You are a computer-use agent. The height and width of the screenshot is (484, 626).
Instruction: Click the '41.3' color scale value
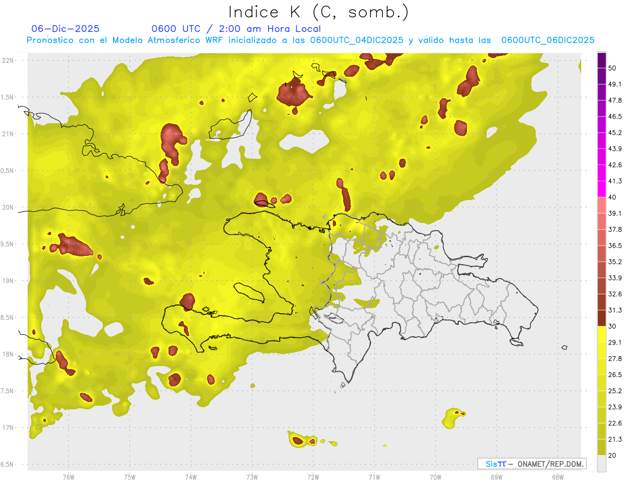click(615, 181)
